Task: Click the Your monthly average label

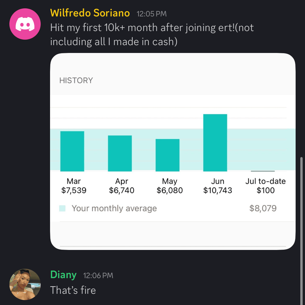Action: click(x=114, y=208)
